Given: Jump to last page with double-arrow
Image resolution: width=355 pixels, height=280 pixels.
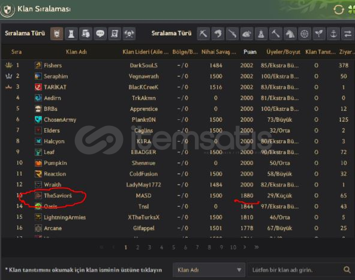Looking at the screenshot, I should [x=257, y=247].
